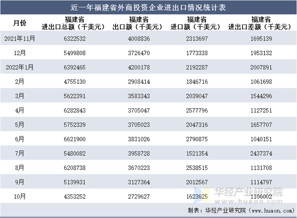This screenshot has height=218, width=297.
Task: Click the 制表：华经产业研究院 credit line
Action: tap(241, 210)
